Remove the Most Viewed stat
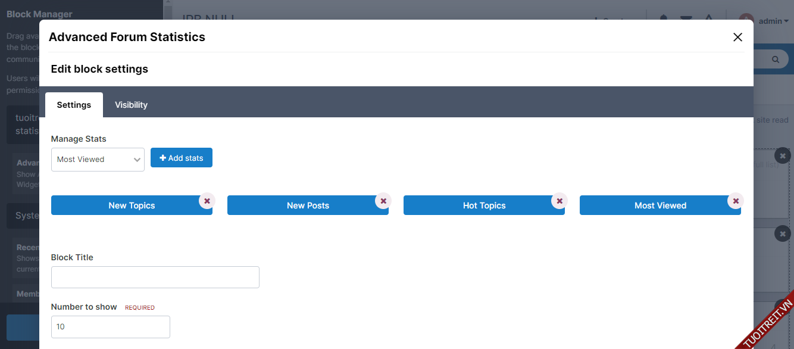The image size is (794, 349). pos(736,201)
